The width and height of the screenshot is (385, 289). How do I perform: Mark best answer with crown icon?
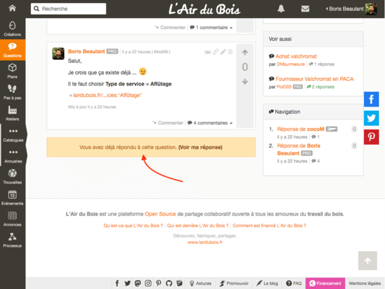(x=207, y=52)
